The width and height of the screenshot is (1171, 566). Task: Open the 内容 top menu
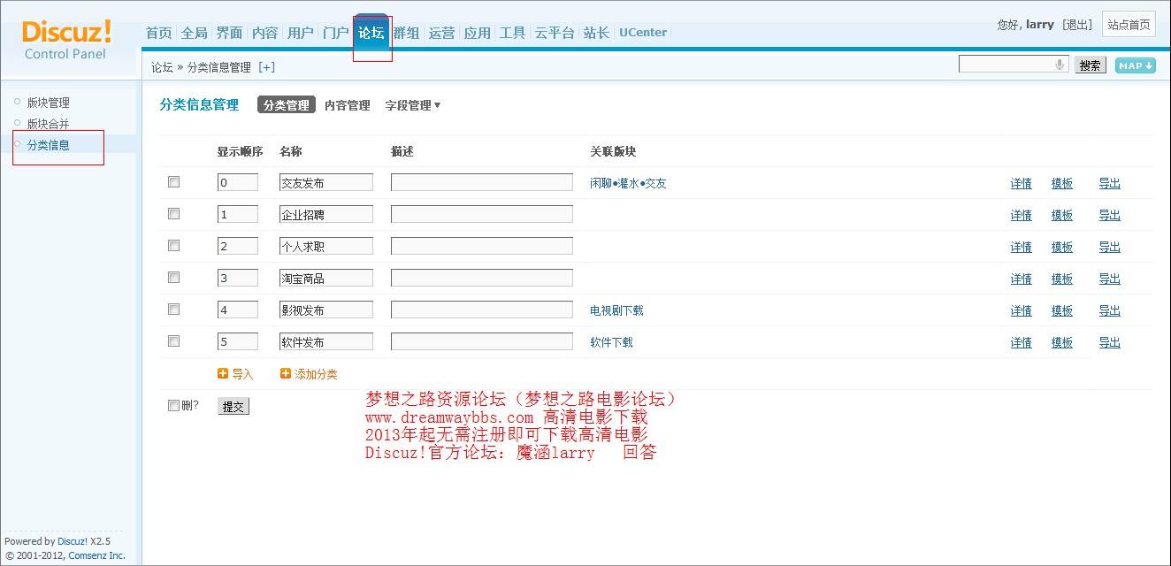tap(265, 33)
